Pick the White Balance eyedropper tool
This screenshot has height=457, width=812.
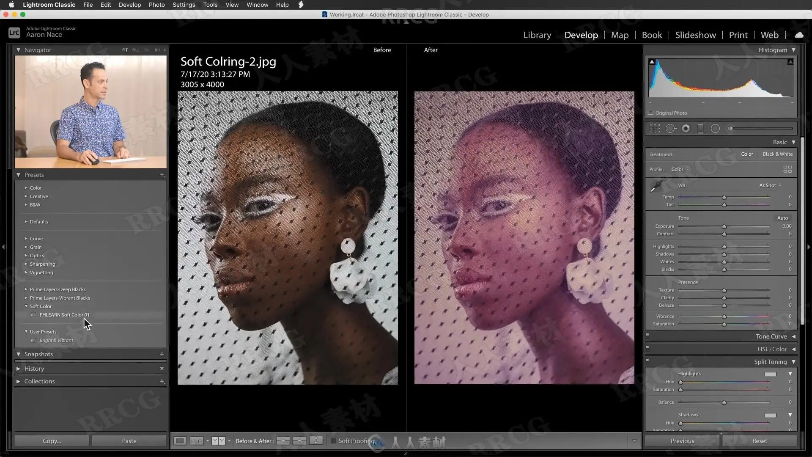point(656,186)
